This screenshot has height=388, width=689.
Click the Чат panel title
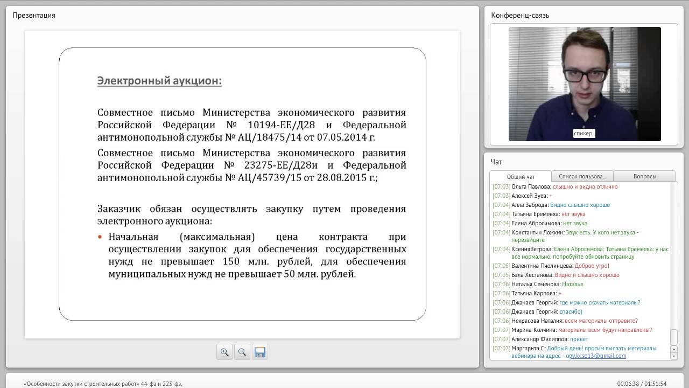tap(496, 162)
